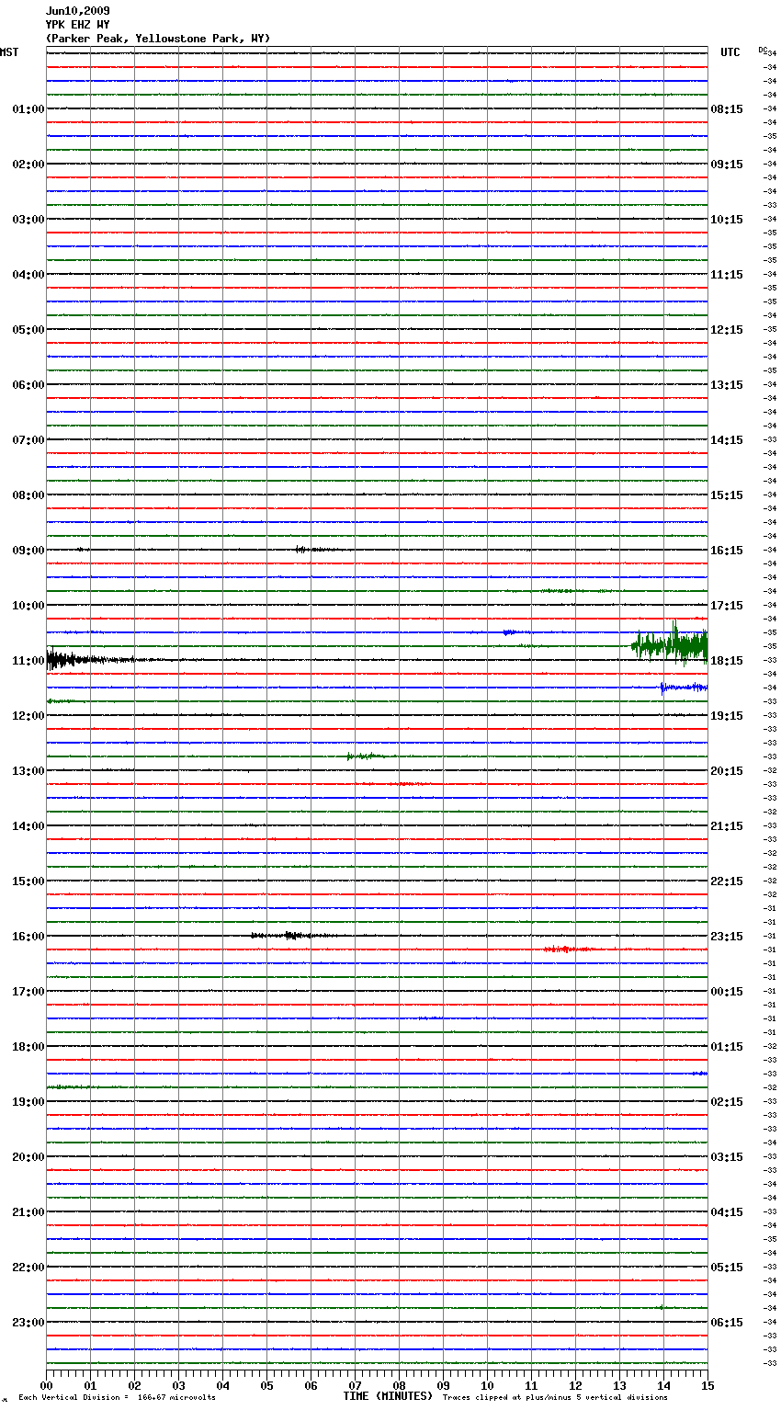Click minute 00 on bottom time axis

pos(46,1385)
